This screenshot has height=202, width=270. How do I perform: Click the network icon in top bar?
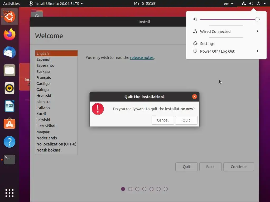point(244,3)
